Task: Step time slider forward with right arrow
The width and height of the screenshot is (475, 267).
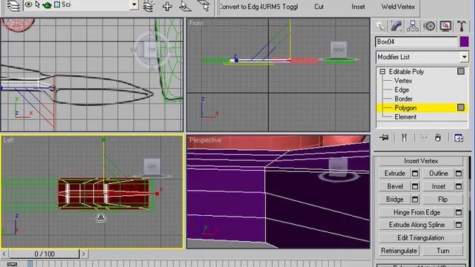Action: pos(84,254)
